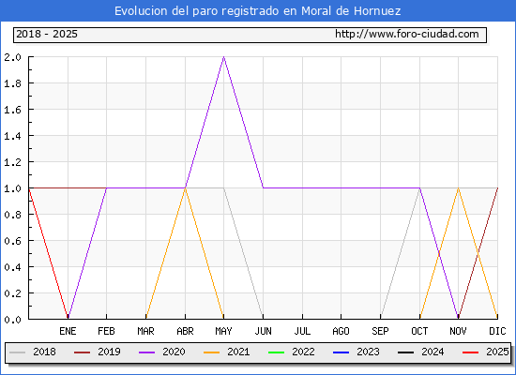Click the '2018 - 2025' date range text
This screenshot has width=516, height=375.
click(47, 34)
